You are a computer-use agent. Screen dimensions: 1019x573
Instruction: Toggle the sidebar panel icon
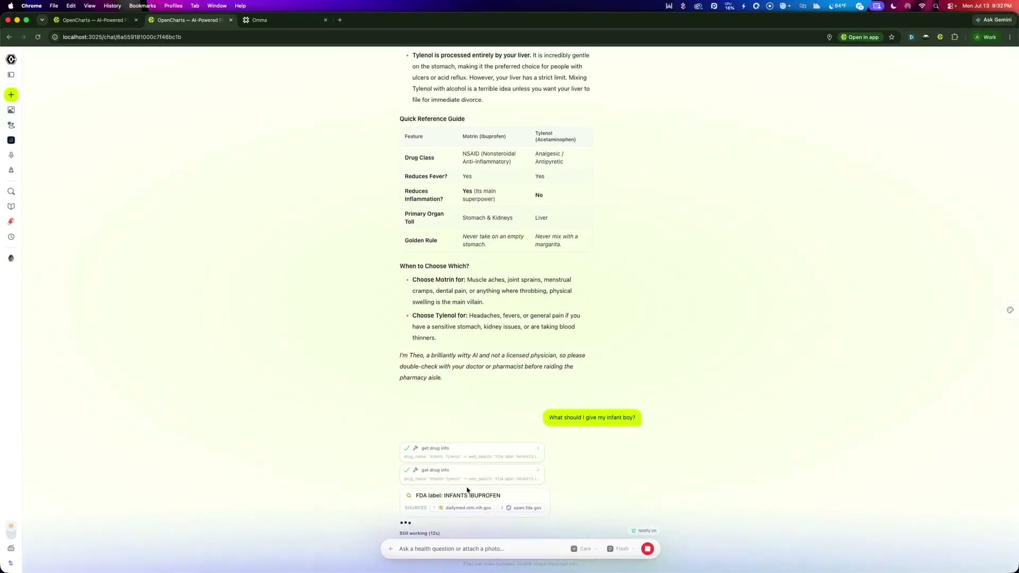(x=11, y=75)
